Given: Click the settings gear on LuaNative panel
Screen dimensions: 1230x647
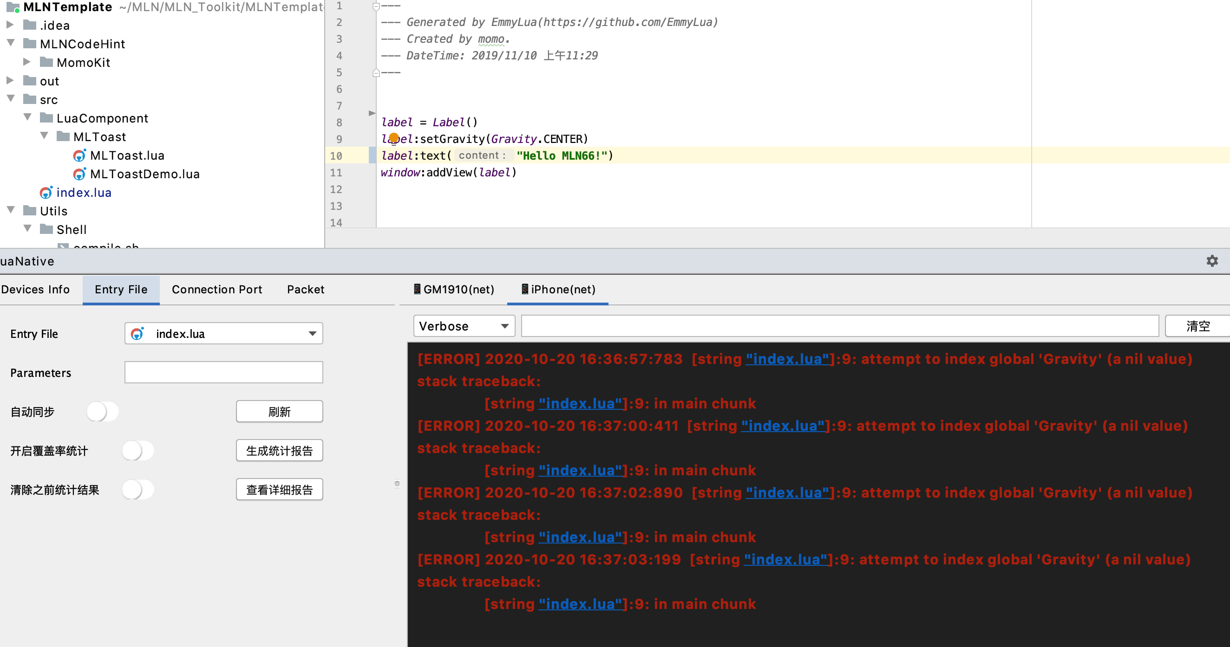Looking at the screenshot, I should coord(1212,261).
